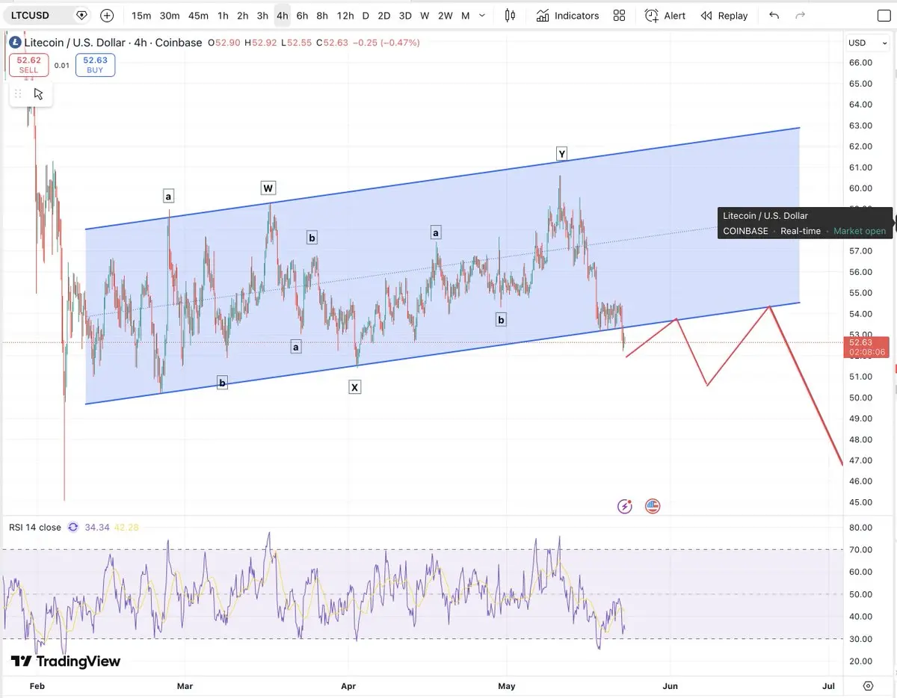Grab the floating toolbar drag handle
The width and height of the screenshot is (897, 698).
[x=18, y=94]
